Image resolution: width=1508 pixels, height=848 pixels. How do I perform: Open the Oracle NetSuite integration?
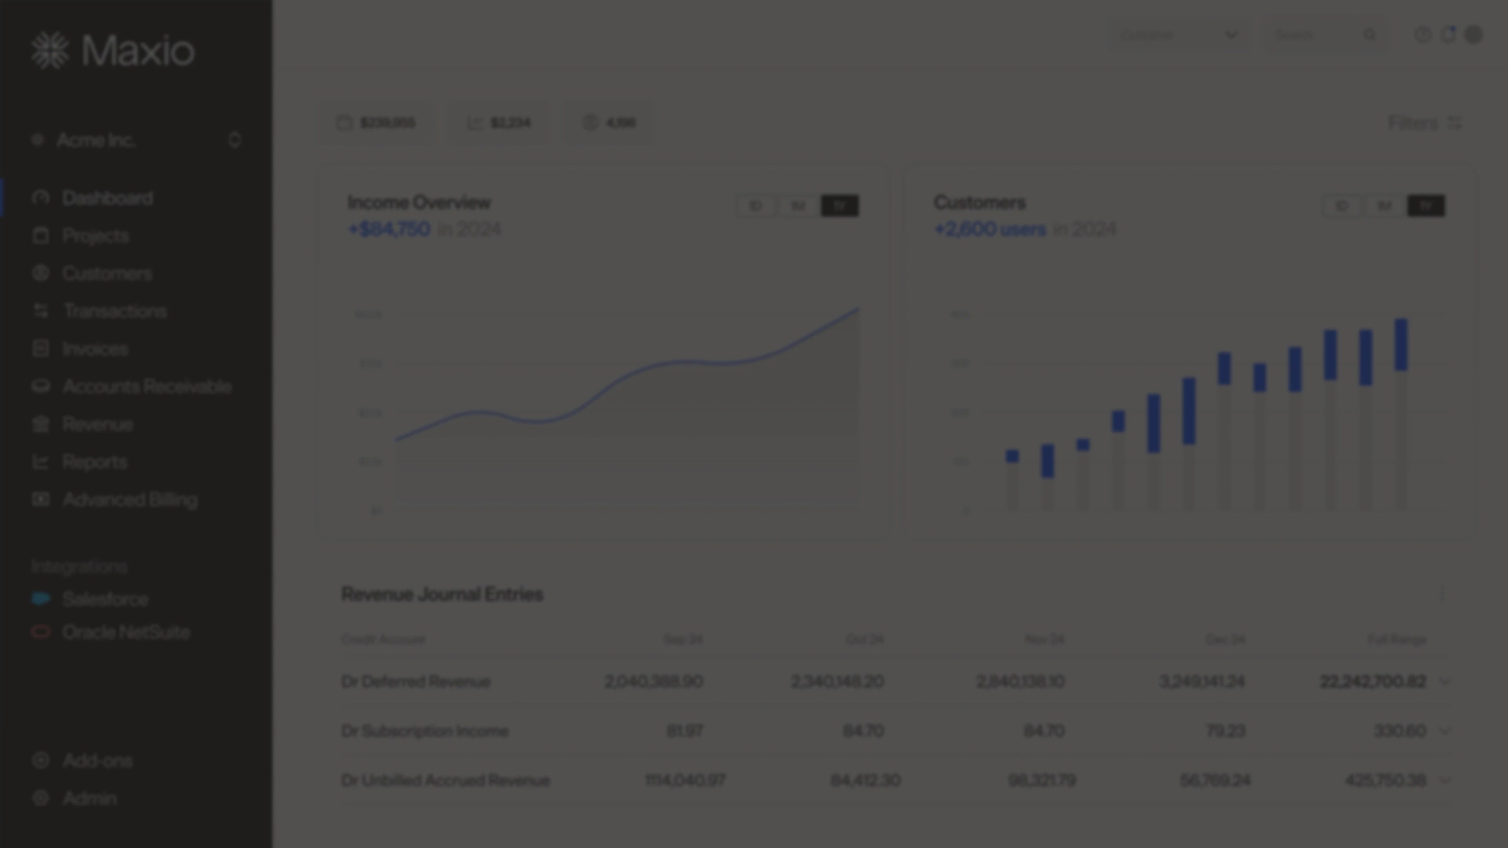[x=126, y=632]
